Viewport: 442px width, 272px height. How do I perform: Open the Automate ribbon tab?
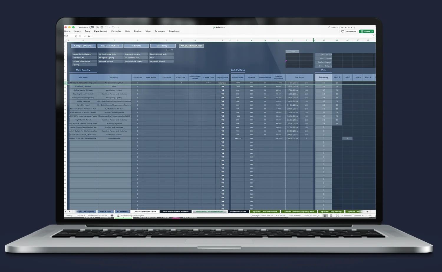click(160, 31)
